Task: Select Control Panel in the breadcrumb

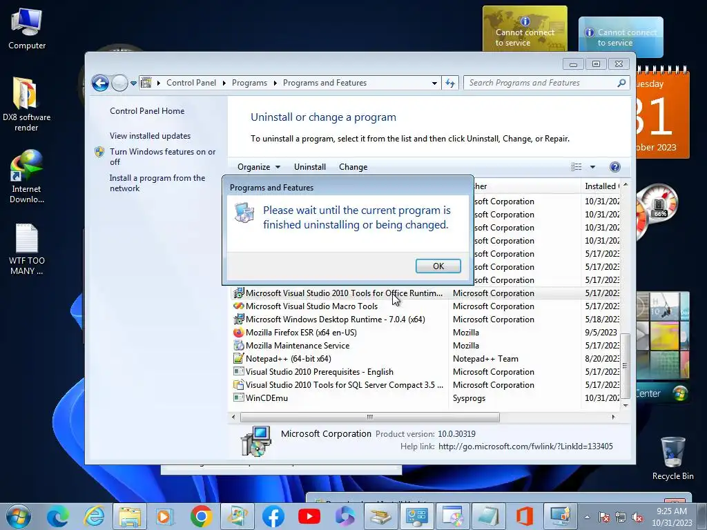Action: pyautogui.click(x=191, y=83)
